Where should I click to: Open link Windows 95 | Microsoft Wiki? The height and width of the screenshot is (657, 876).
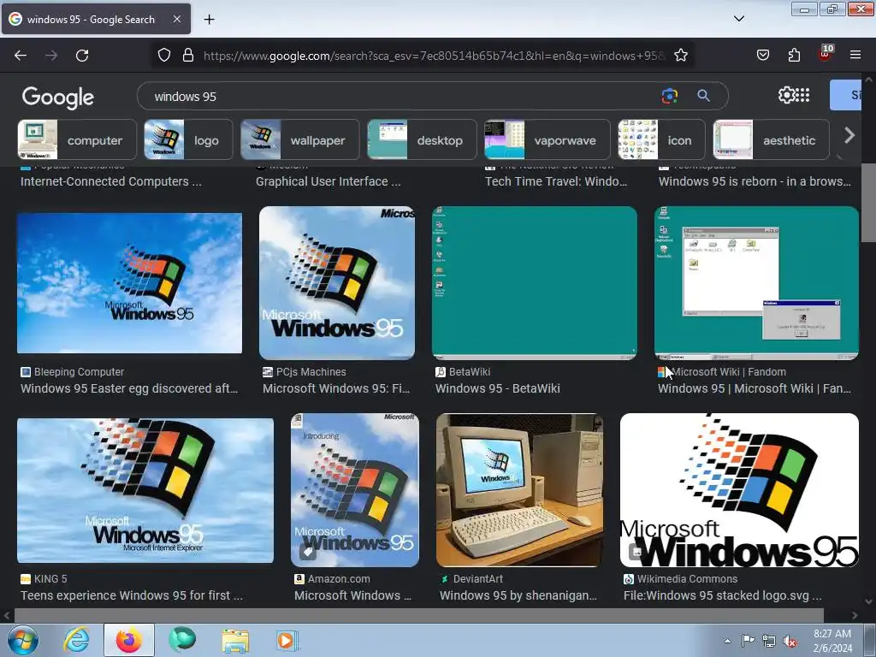(755, 388)
